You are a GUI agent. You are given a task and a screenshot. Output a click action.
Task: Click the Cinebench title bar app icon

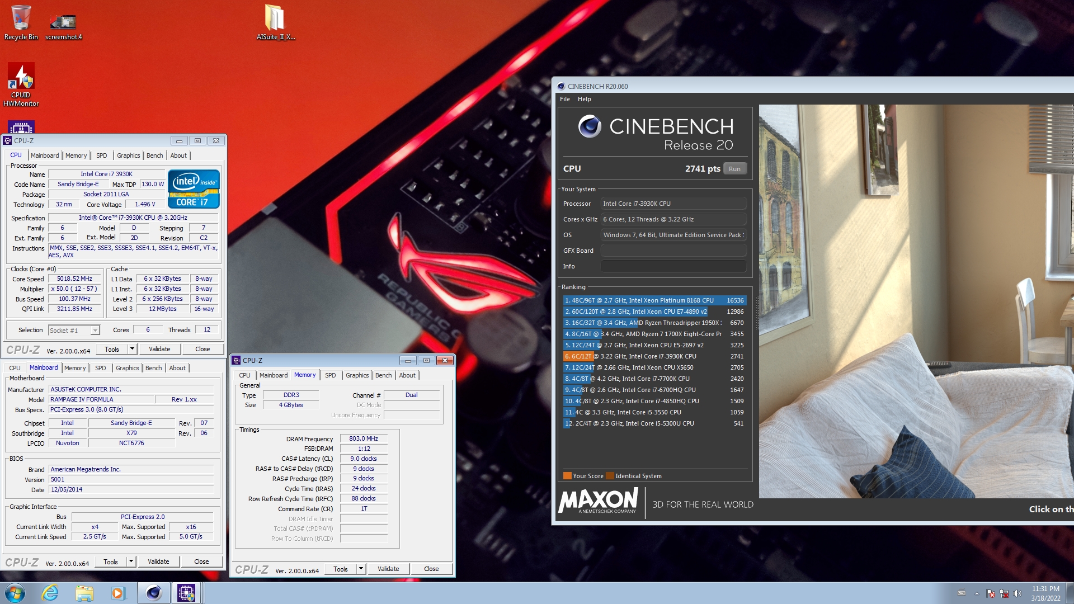coord(561,86)
